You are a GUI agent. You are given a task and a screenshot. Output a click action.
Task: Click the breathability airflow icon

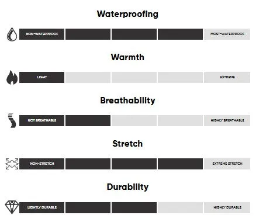point(12,120)
